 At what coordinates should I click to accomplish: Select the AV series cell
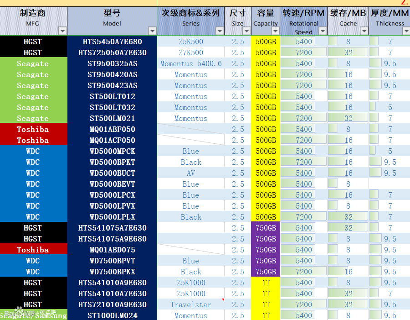point(190,173)
